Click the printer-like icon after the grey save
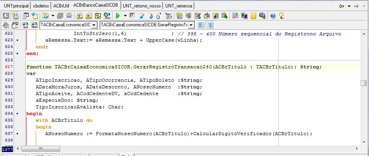Image resolution: width=369 pixels, height=156 pixels. [x=69, y=16]
